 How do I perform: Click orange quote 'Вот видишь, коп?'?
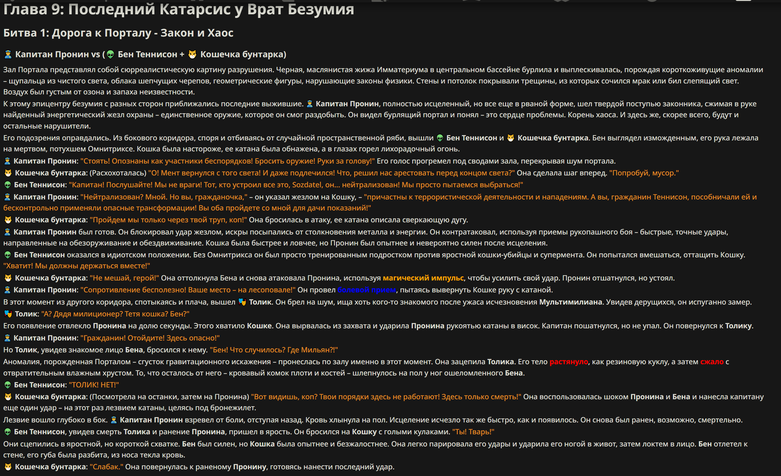coord(284,397)
